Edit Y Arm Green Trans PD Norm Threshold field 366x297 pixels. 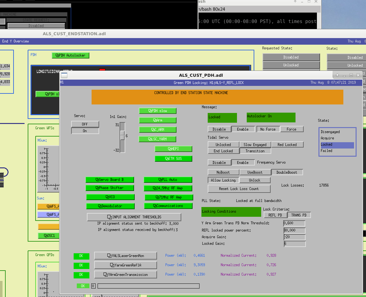pyautogui.click(x=294, y=223)
